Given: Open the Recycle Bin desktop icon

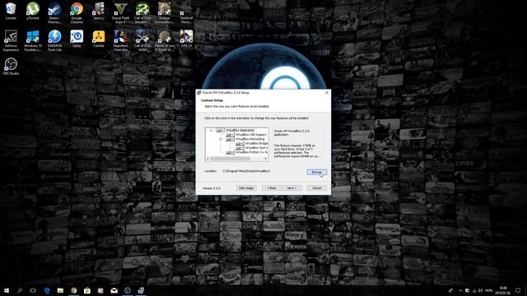Looking at the screenshot, I should coord(11,11).
